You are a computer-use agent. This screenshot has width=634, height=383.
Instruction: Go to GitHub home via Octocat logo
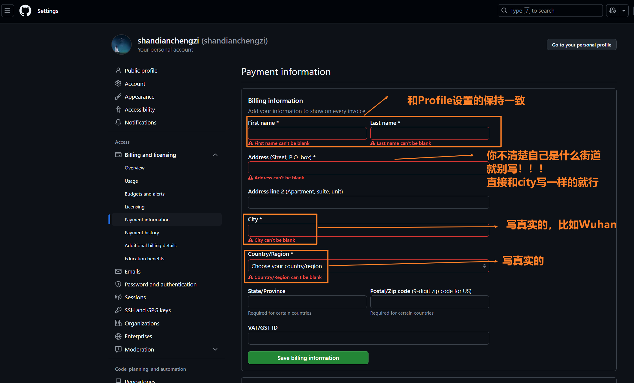click(x=25, y=11)
